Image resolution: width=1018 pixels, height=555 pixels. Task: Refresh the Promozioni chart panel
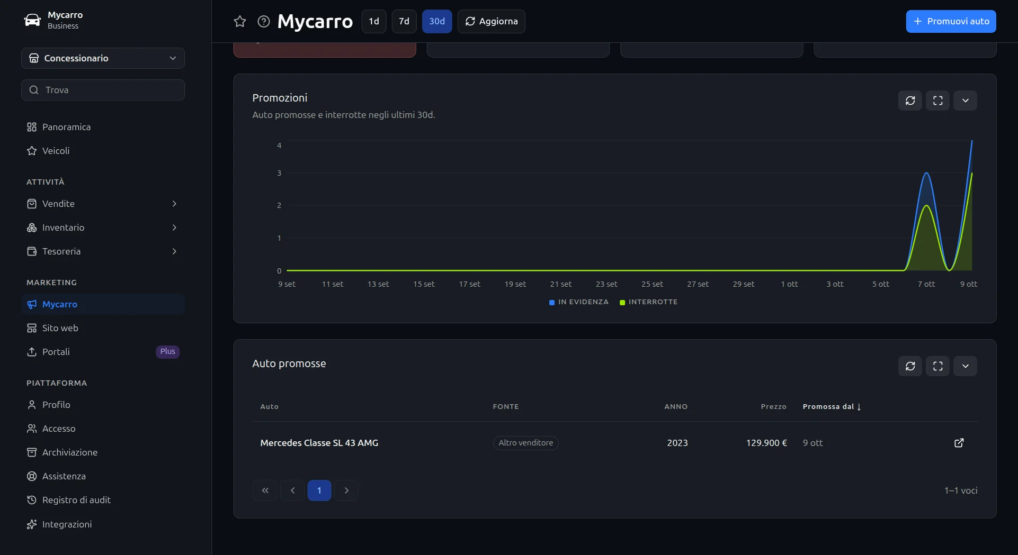tap(910, 101)
